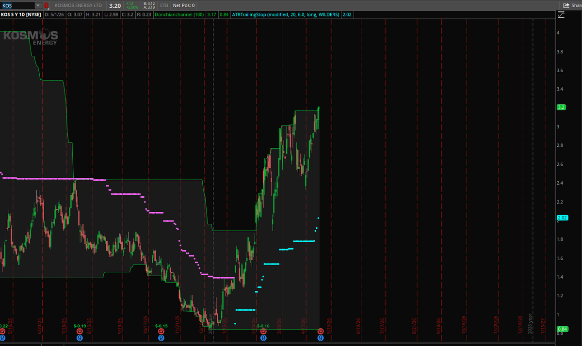Viewport: 582px width, 346px height.
Task: Select the ATRTrailingStop study label
Action: pos(285,15)
